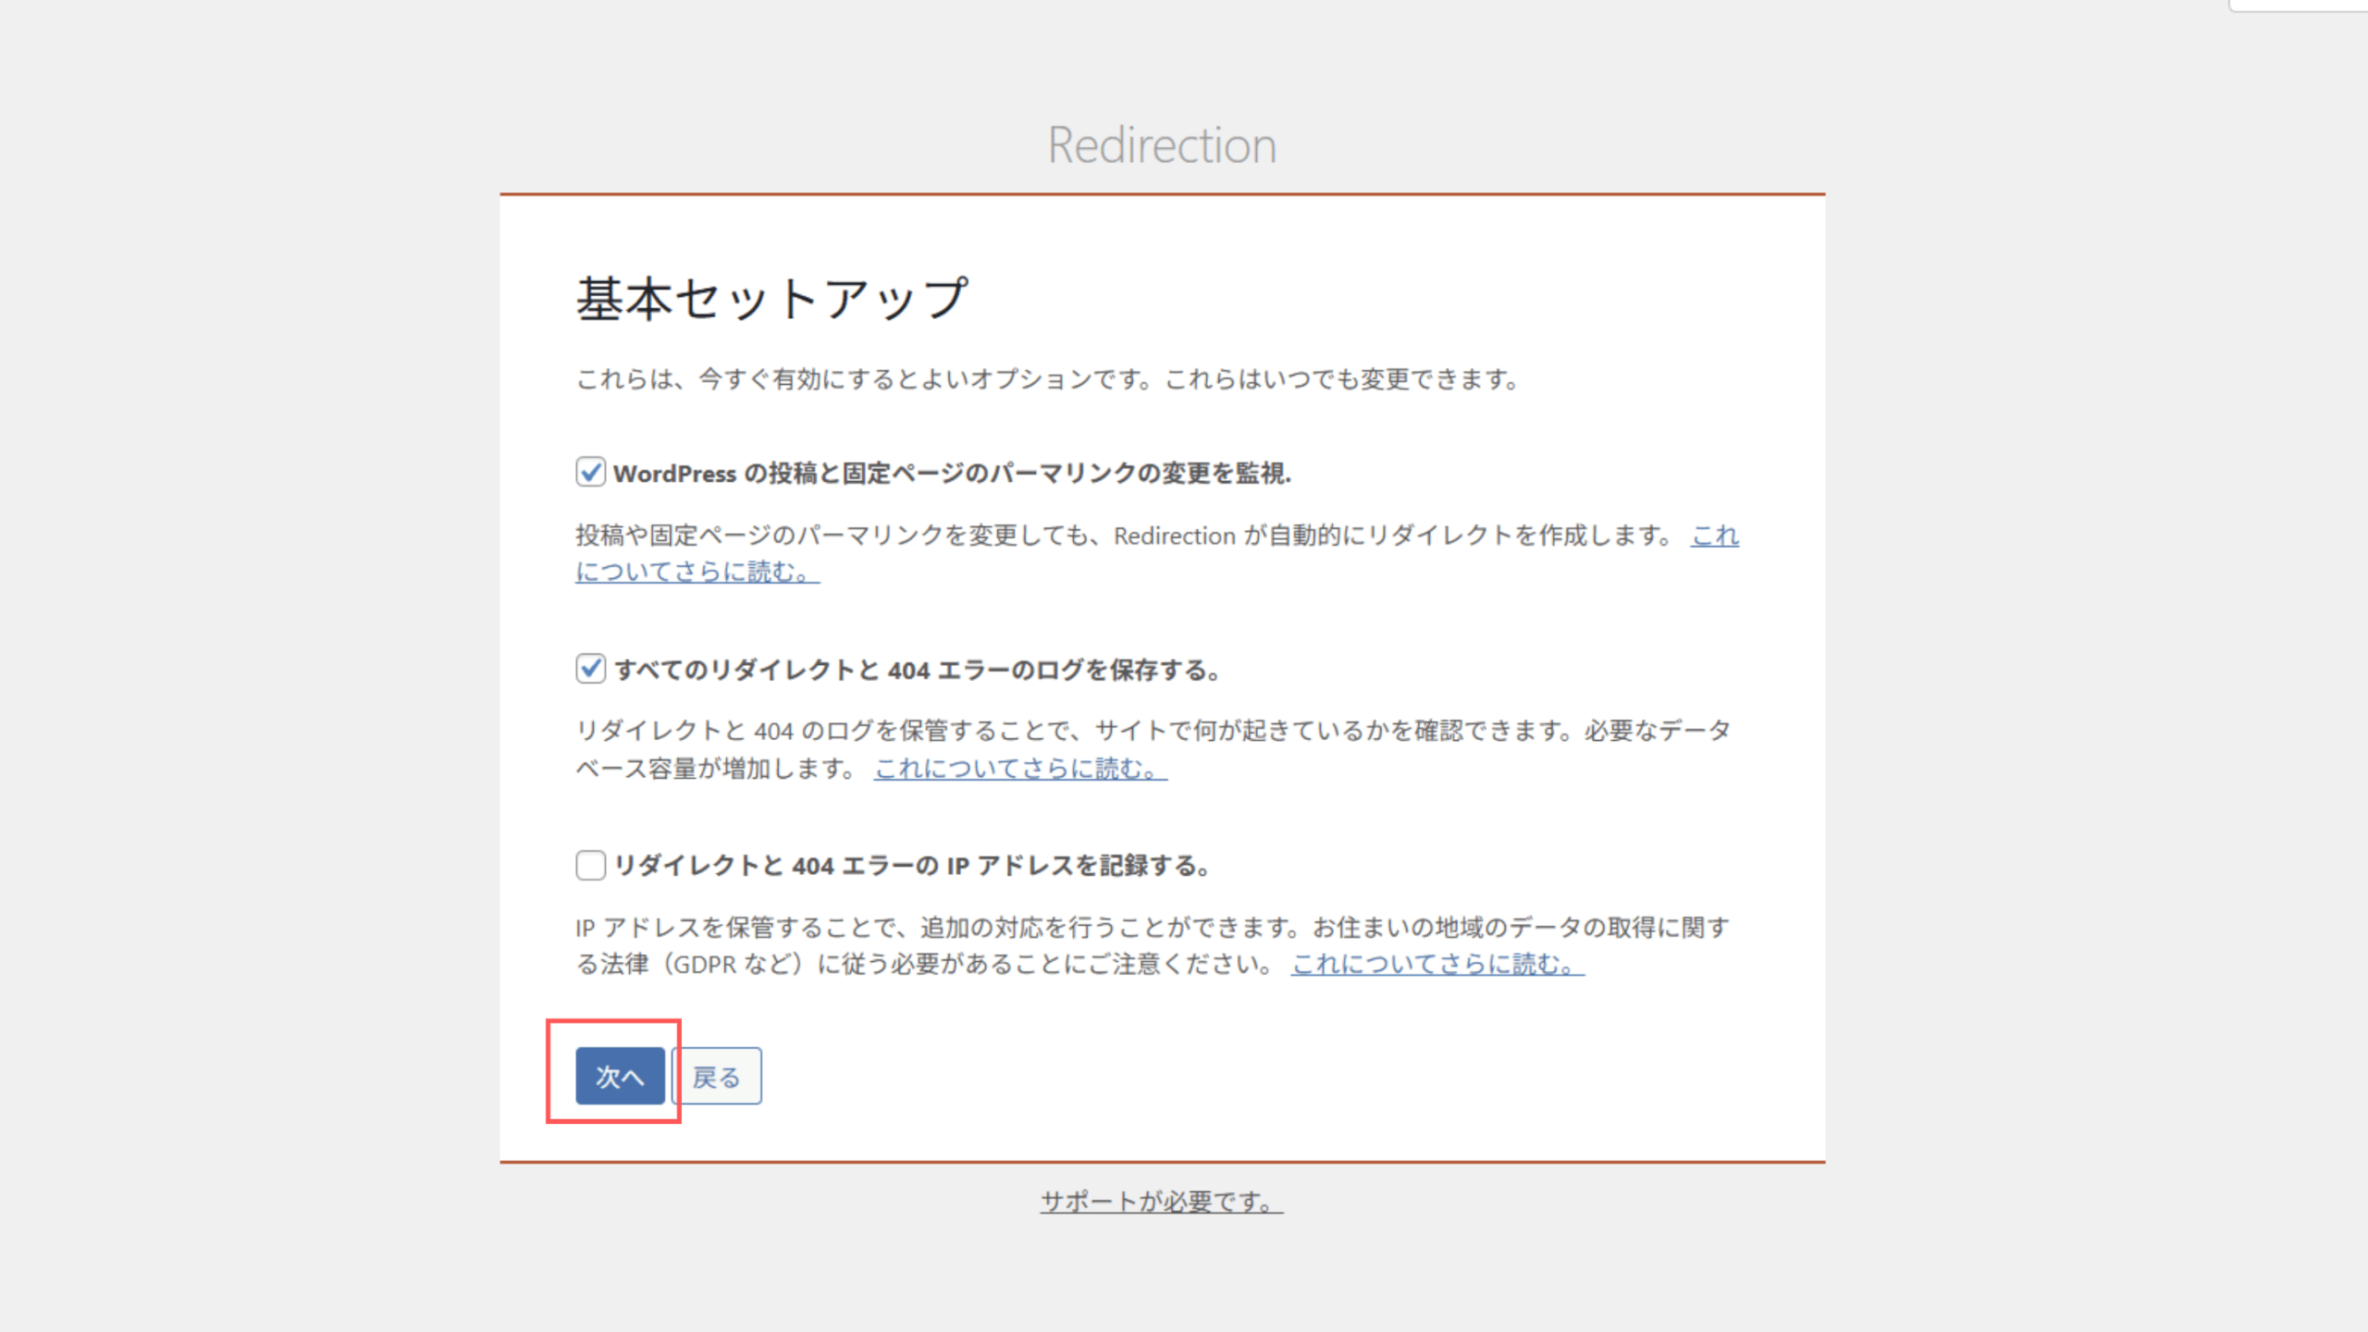Image resolution: width=2368 pixels, height=1332 pixels.
Task: Follow the read-more link under the 404 logging option
Action: pos(1019,769)
